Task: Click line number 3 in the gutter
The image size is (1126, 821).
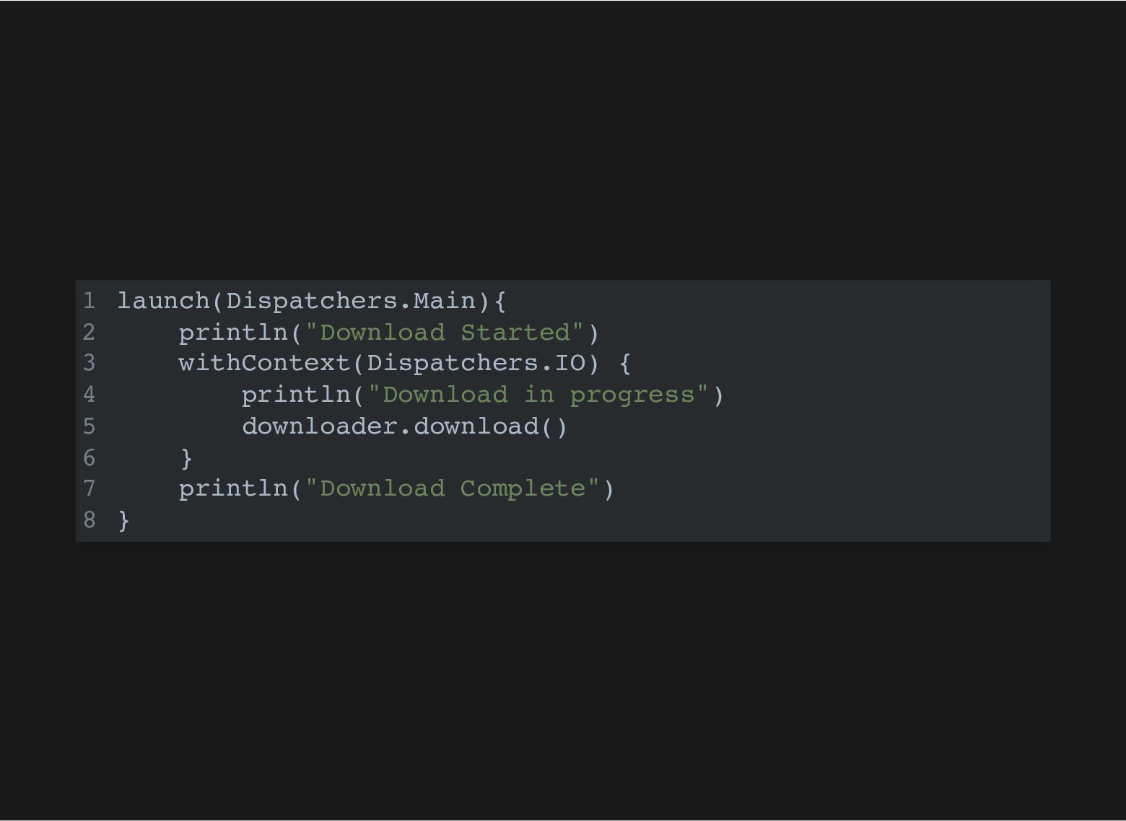Action: 89,363
